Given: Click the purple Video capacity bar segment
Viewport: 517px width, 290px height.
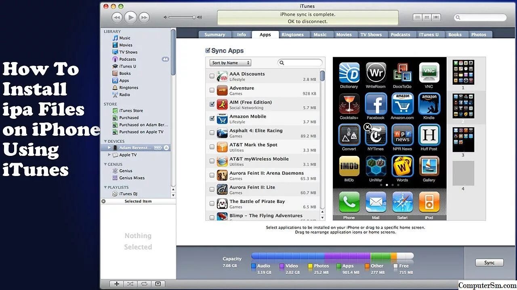Looking at the screenshot, I should point(347,256).
